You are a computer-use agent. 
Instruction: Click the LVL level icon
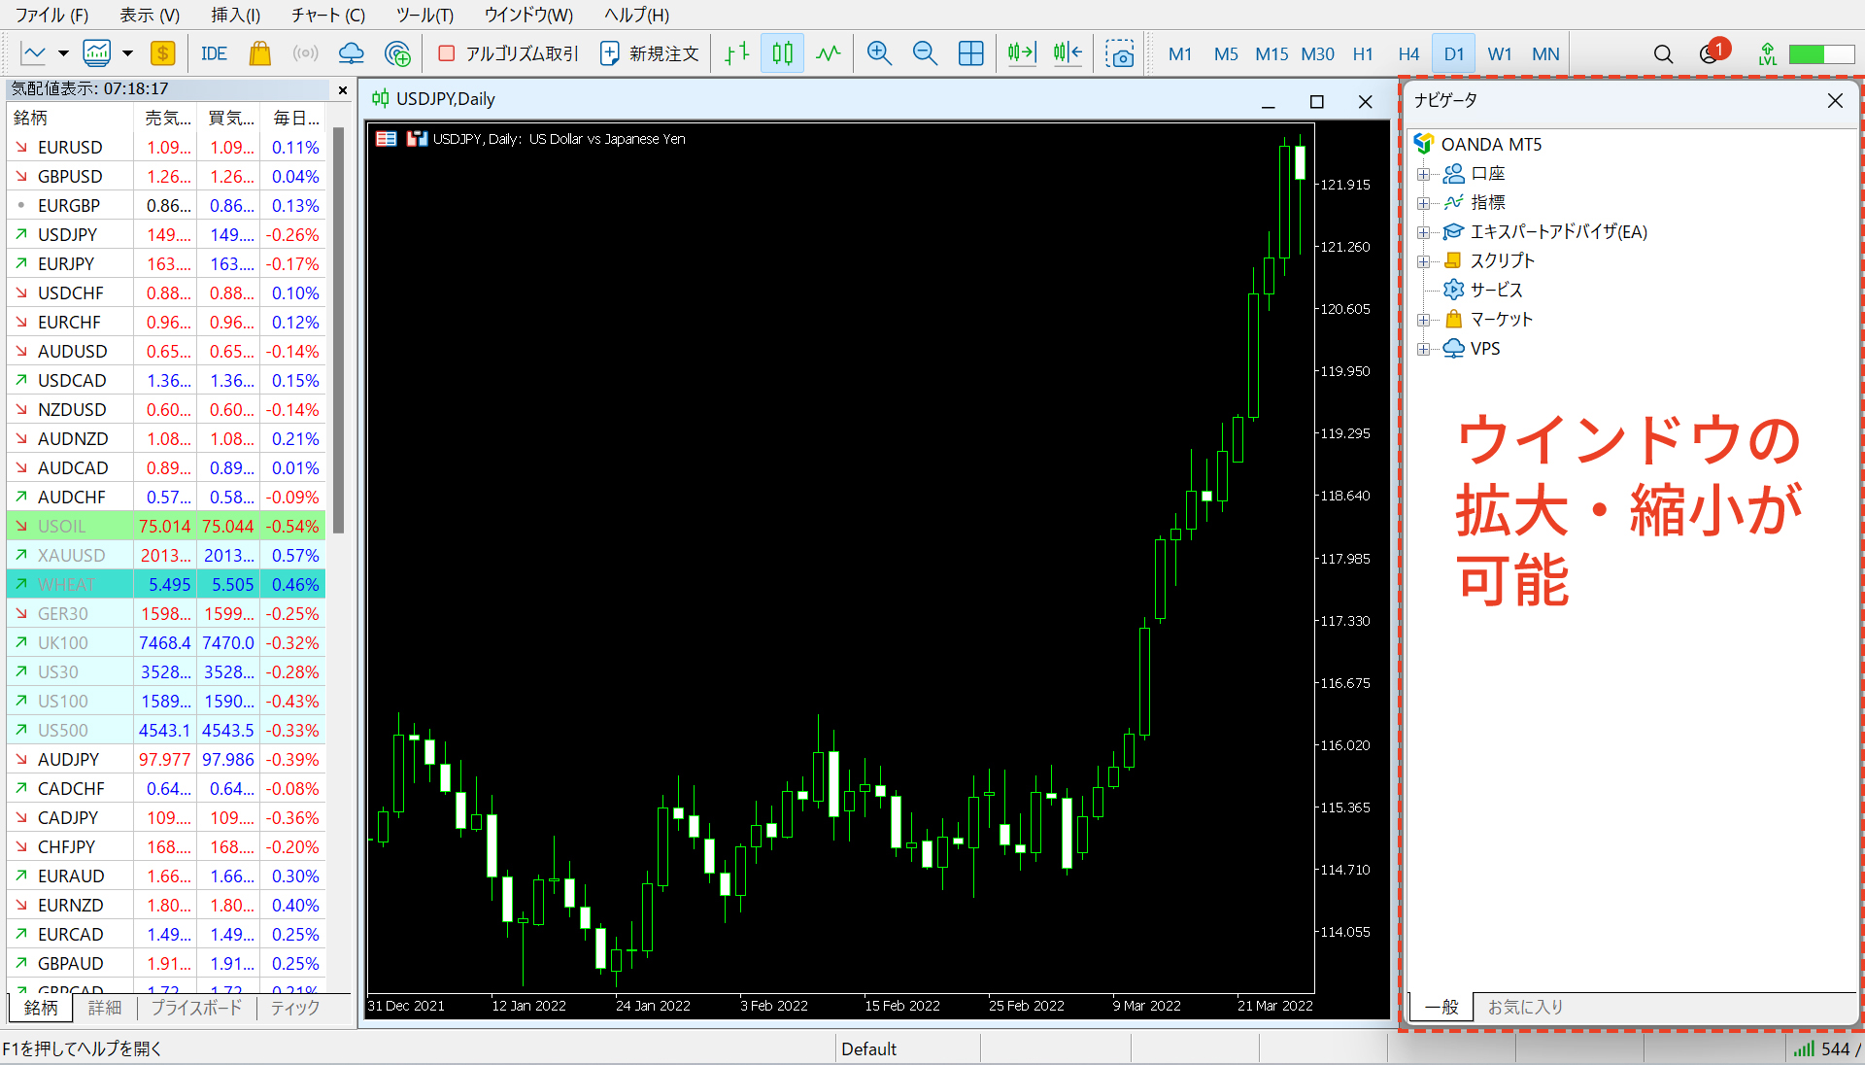[x=1768, y=54]
